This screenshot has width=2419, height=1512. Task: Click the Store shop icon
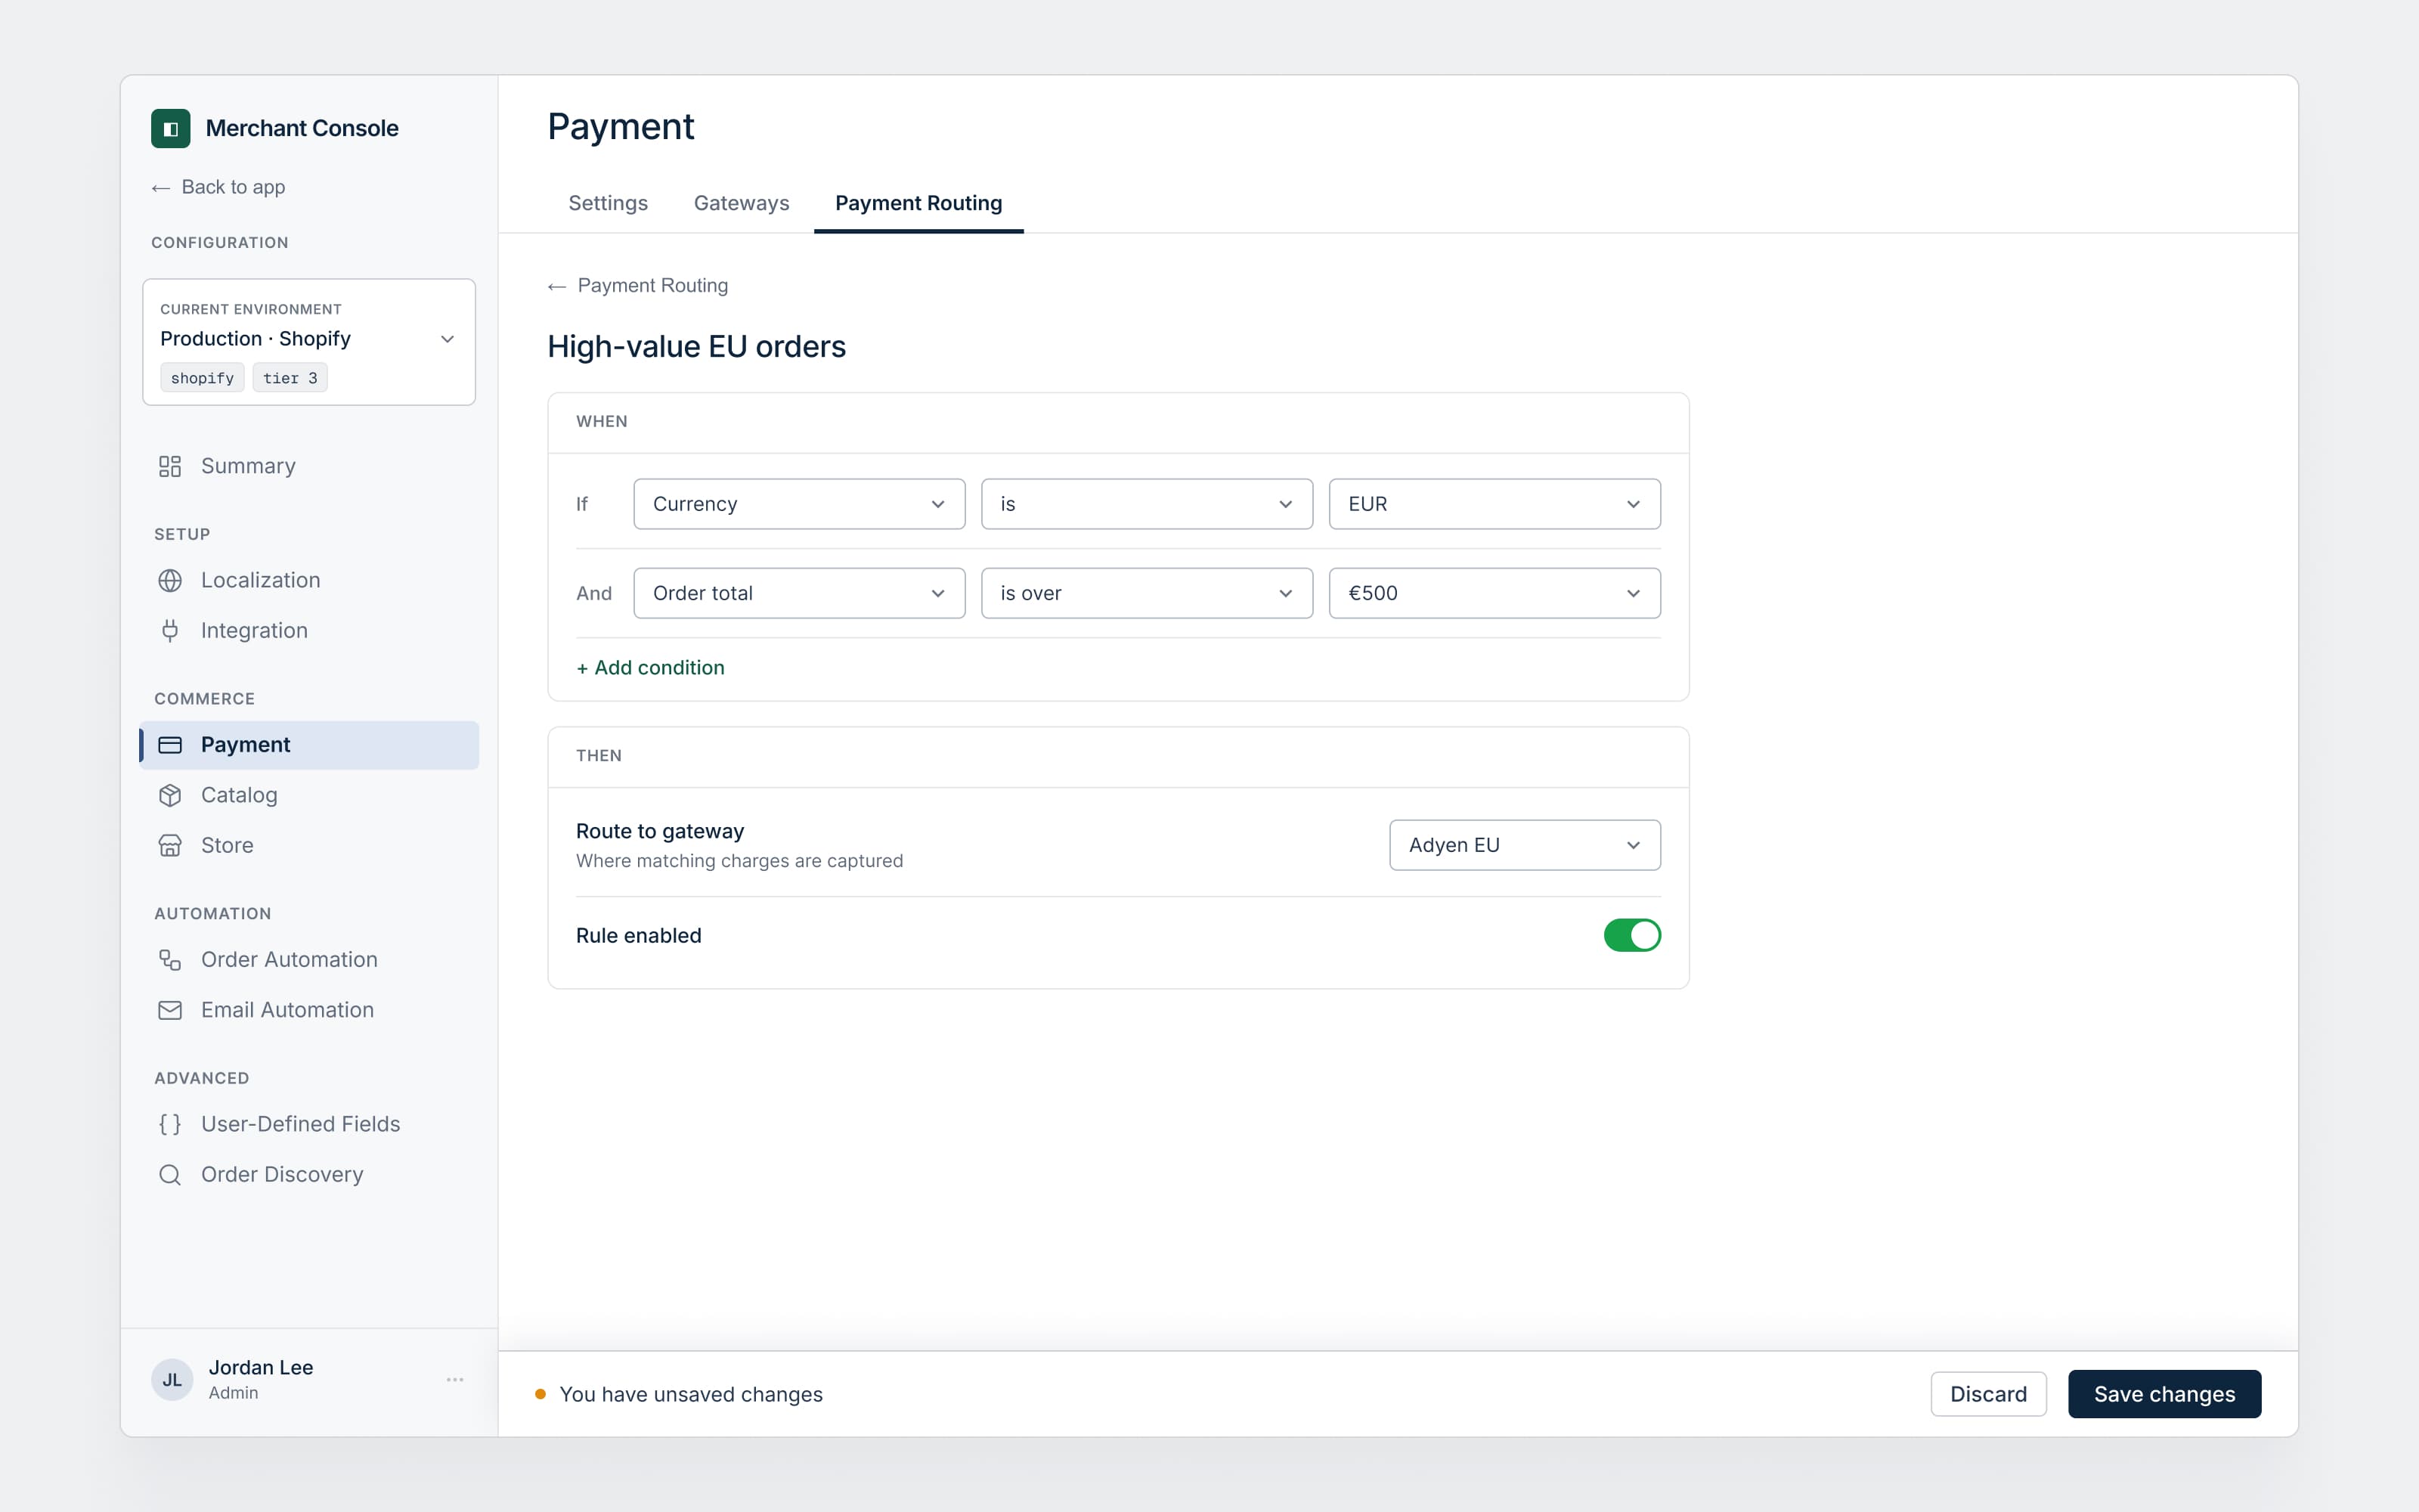coord(170,845)
